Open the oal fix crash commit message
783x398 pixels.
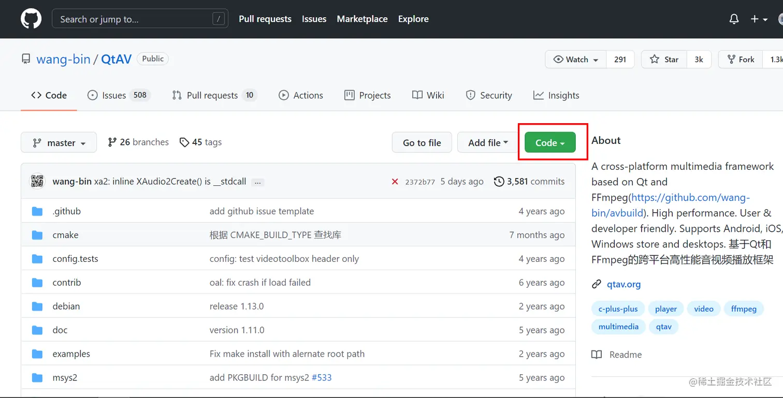click(260, 283)
